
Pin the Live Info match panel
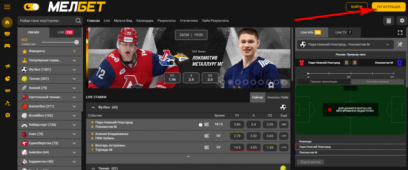(400, 45)
